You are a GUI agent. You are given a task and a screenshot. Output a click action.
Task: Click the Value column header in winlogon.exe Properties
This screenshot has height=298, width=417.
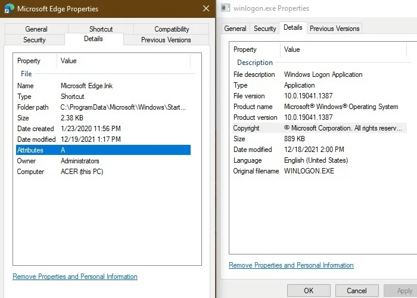point(292,49)
